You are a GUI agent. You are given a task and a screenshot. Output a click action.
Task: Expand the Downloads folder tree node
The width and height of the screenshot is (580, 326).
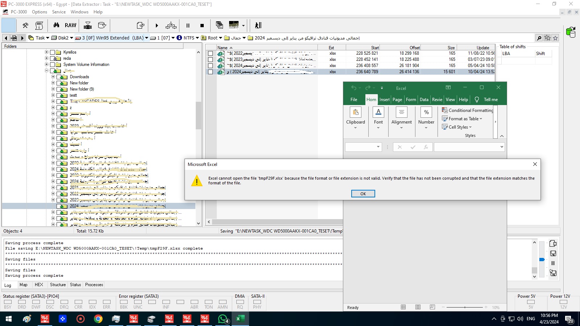[53, 77]
